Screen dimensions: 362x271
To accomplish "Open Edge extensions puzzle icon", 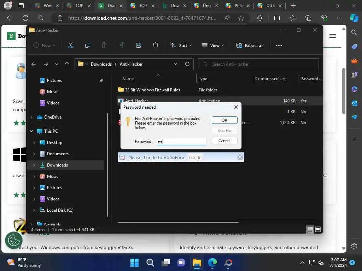I will (260, 18).
